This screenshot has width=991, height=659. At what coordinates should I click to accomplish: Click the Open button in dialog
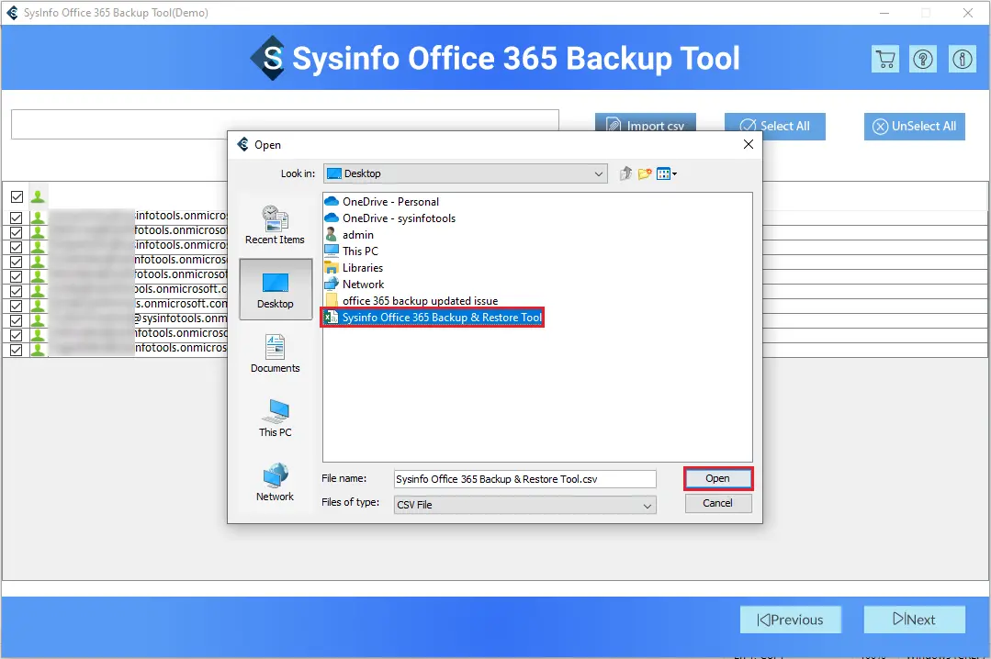pyautogui.click(x=718, y=478)
